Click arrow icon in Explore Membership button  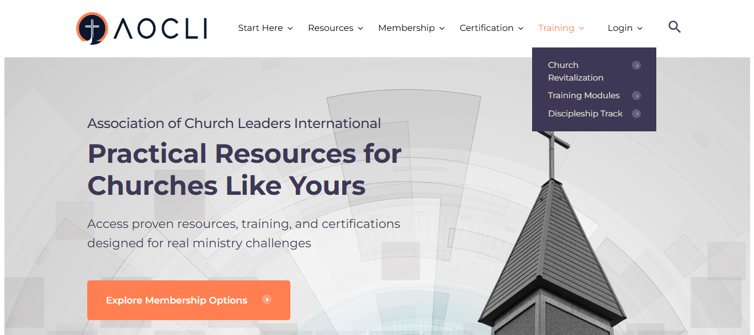coord(267,300)
